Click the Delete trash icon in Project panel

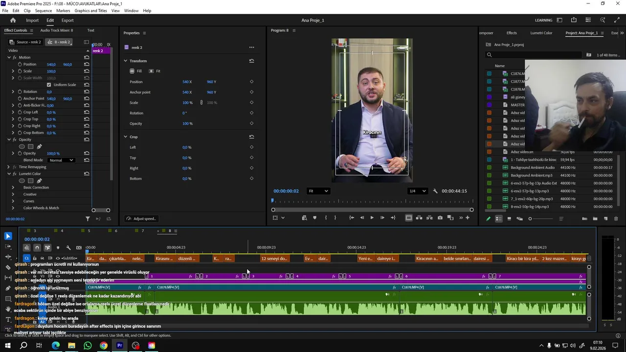616,219
